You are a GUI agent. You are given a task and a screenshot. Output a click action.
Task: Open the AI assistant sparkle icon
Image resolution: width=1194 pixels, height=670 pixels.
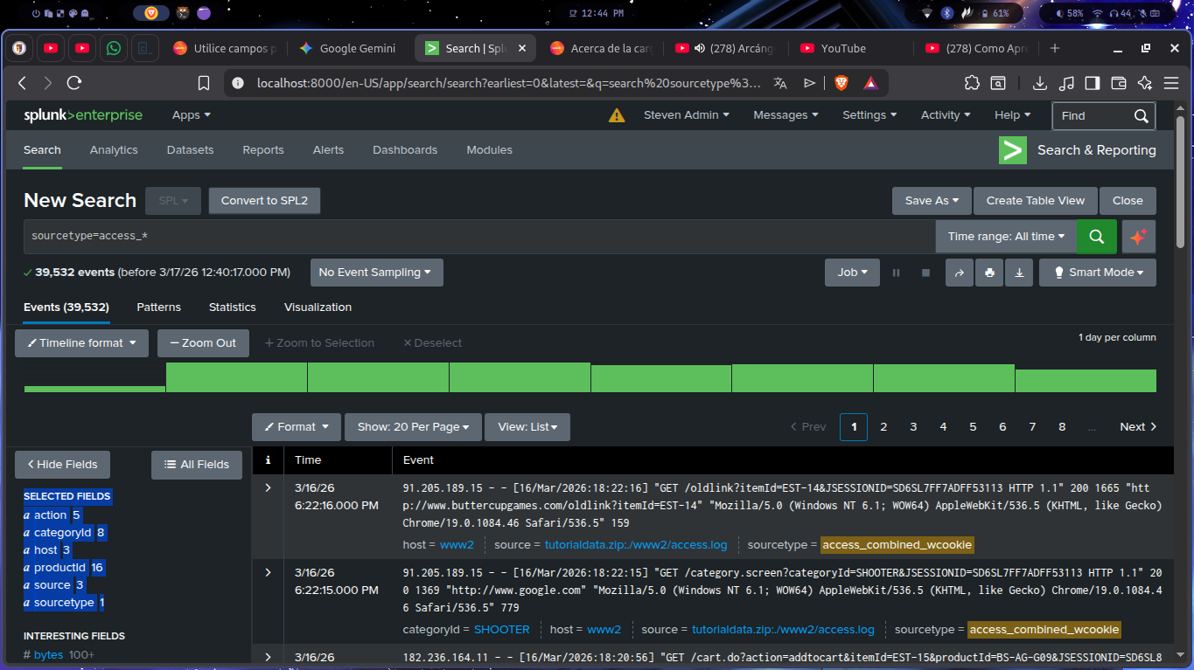1138,237
